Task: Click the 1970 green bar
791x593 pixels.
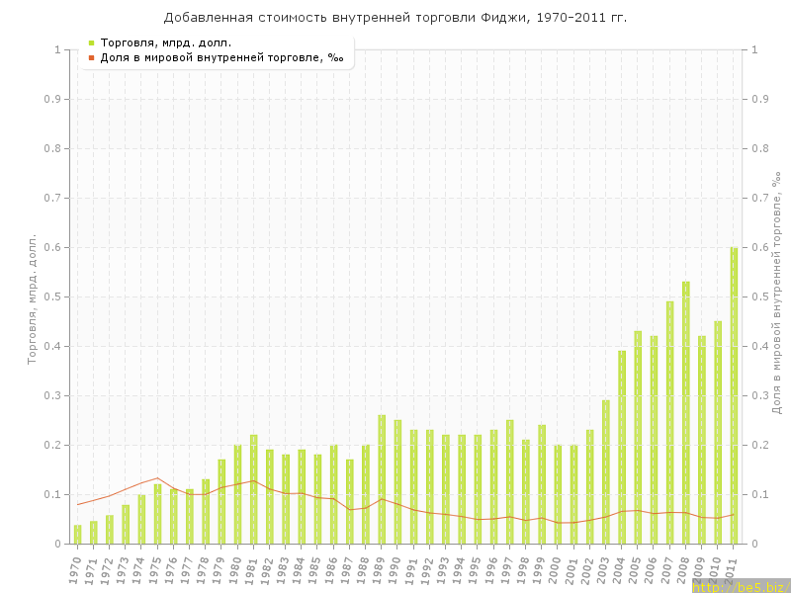Action: pyautogui.click(x=77, y=534)
